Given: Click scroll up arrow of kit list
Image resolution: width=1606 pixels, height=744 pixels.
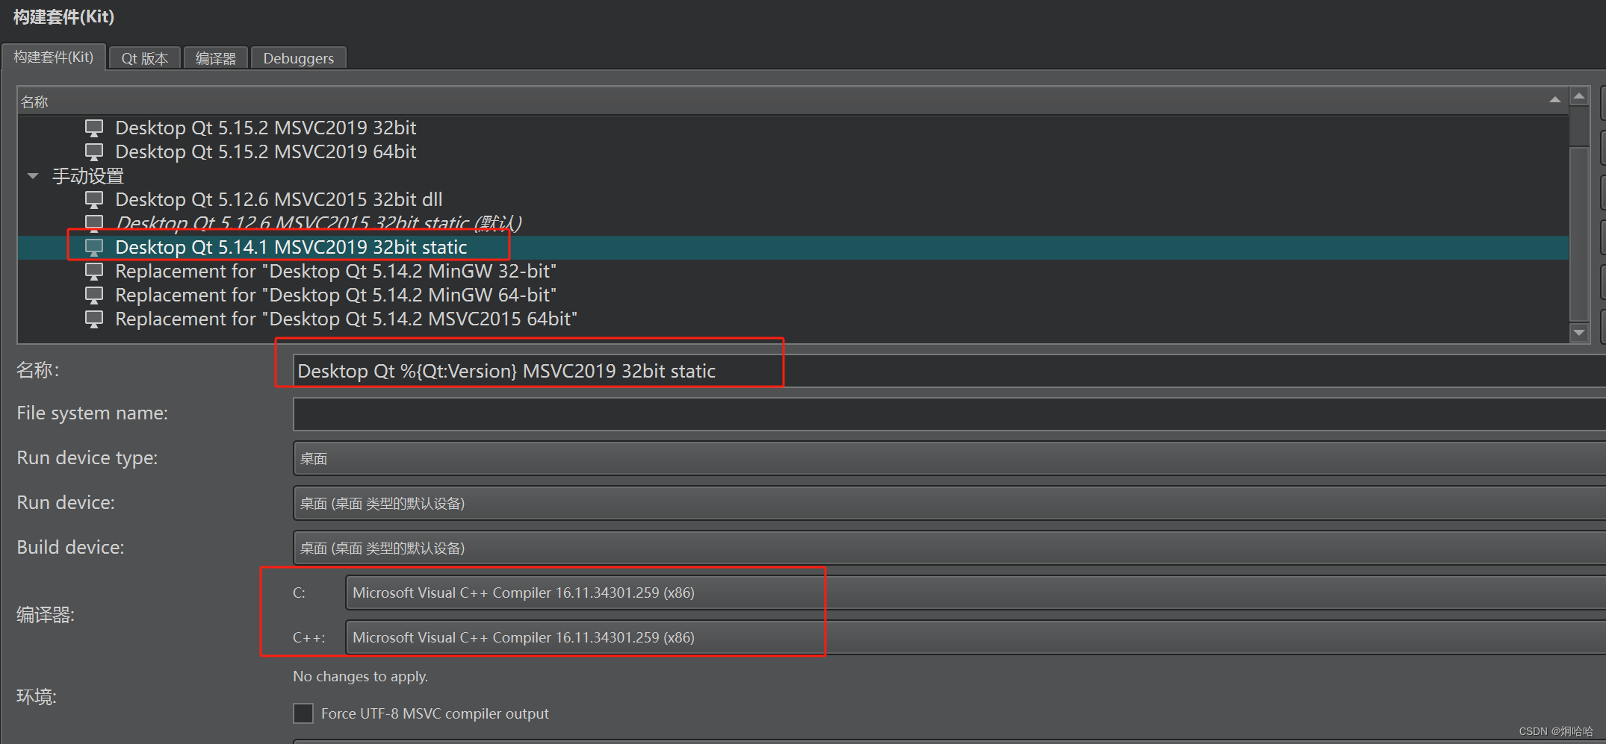Looking at the screenshot, I should 1578,97.
